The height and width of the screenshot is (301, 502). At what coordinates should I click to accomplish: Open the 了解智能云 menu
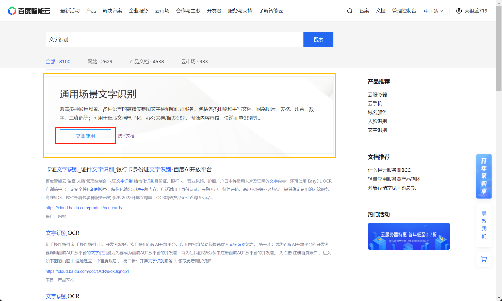[271, 11]
